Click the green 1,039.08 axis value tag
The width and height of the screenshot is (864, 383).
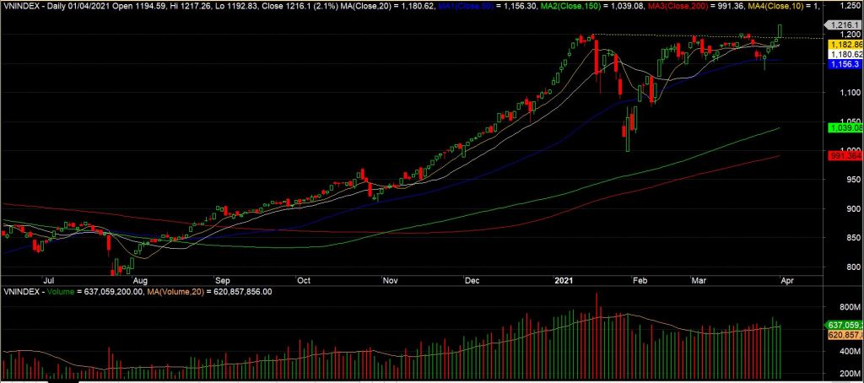click(x=846, y=128)
